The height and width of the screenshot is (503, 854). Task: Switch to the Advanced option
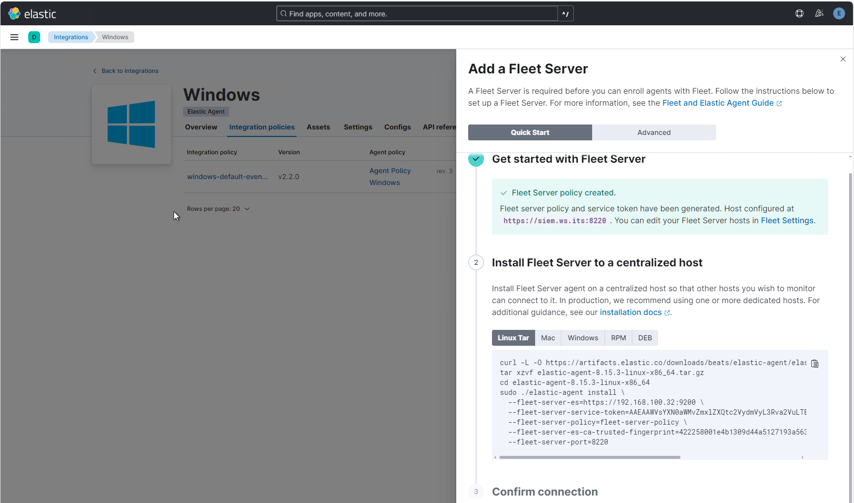[x=654, y=132]
